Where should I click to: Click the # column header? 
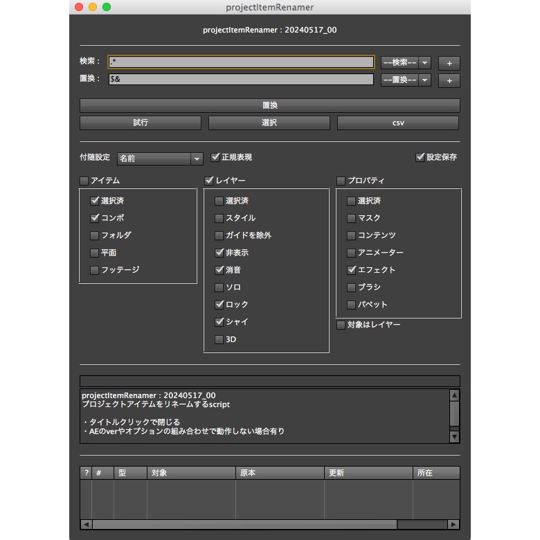(x=102, y=473)
